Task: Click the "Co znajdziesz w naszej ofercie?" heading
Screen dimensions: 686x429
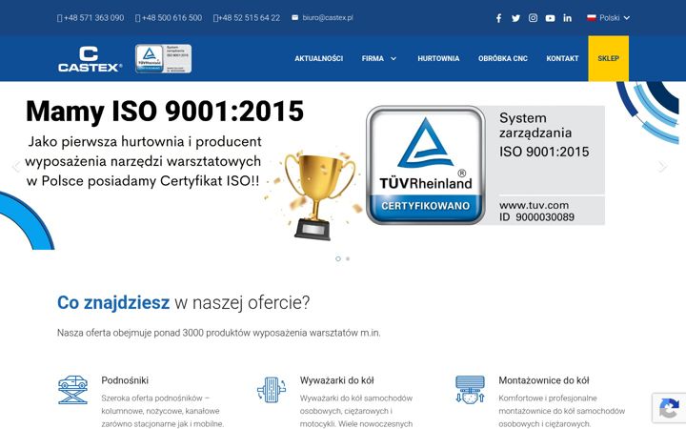Action: 183,302
